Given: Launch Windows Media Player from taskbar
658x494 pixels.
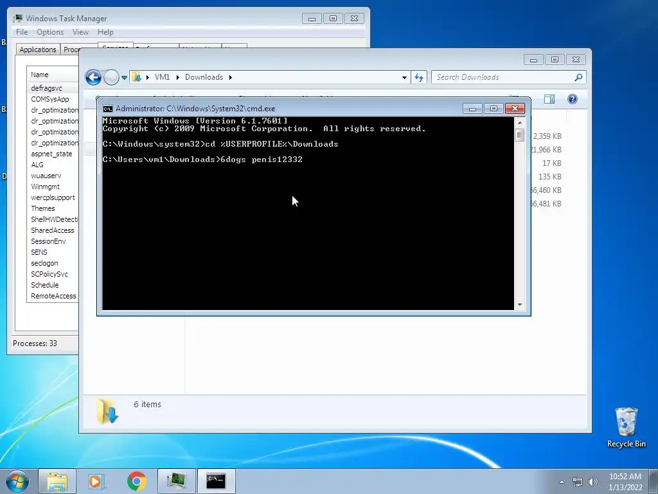Looking at the screenshot, I should click(96, 481).
